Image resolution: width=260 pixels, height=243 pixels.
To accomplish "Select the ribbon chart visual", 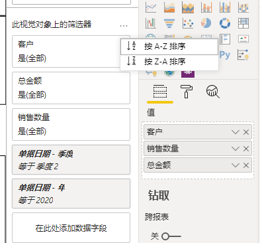I will pyautogui.click(x=243, y=7).
